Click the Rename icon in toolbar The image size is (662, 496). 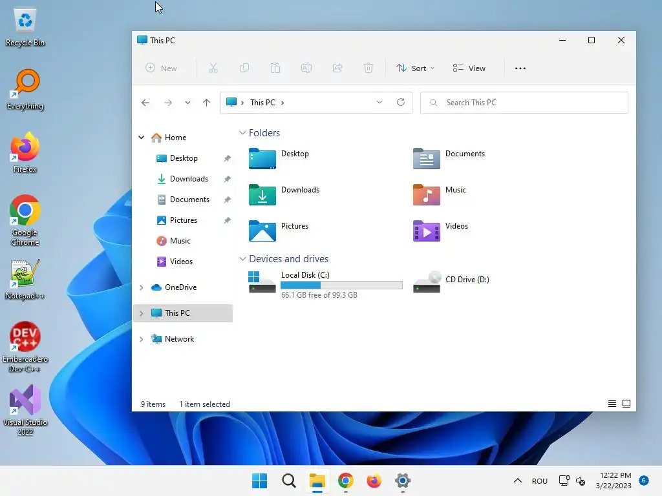tap(306, 68)
